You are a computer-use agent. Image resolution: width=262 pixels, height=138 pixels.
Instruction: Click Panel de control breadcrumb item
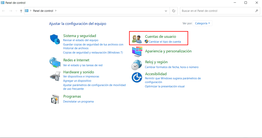tap(43, 11)
